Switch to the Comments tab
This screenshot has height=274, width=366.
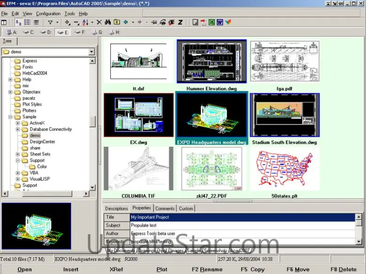(x=165, y=208)
